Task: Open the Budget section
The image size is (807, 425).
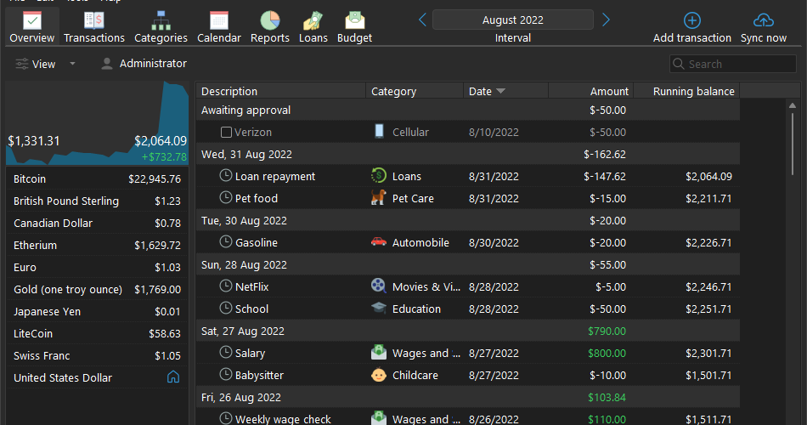Action: click(x=354, y=27)
